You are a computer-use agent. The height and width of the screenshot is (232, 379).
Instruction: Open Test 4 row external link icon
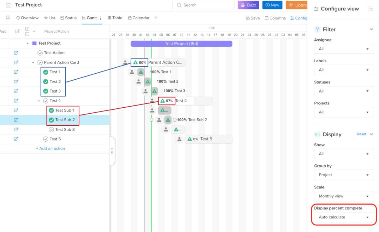tap(16, 101)
